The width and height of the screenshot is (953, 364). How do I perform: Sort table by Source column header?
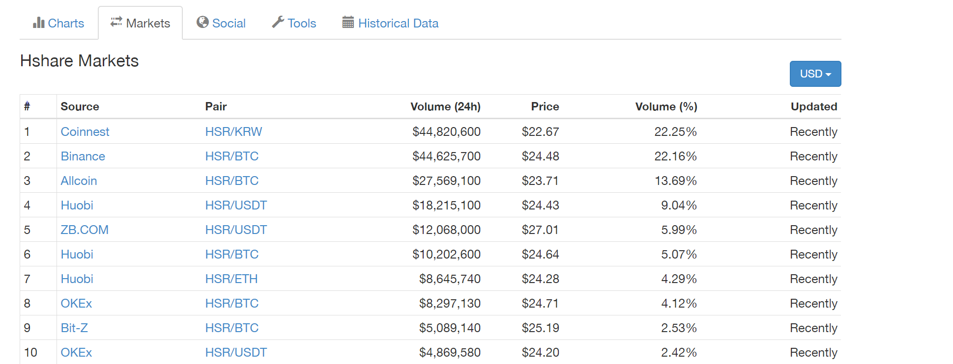pyautogui.click(x=80, y=106)
